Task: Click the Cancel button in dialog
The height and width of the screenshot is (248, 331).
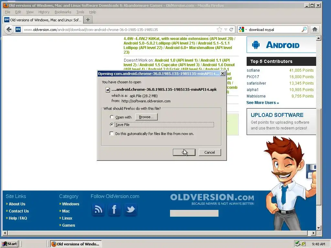Action: pos(209,152)
